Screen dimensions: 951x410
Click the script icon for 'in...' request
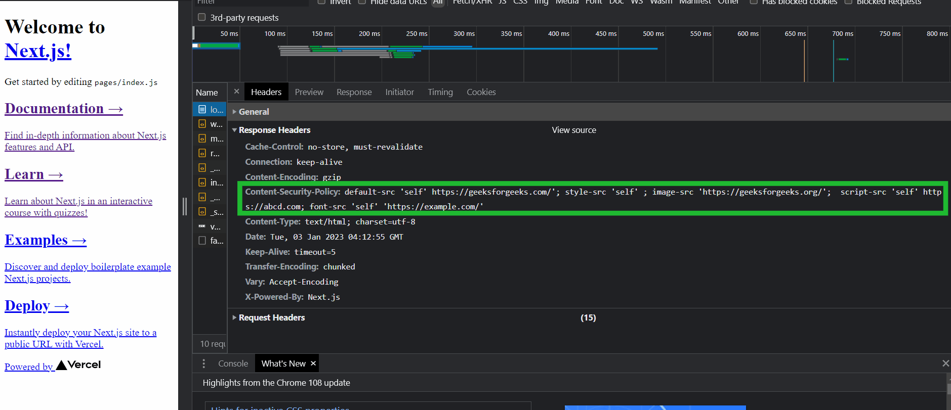202,183
